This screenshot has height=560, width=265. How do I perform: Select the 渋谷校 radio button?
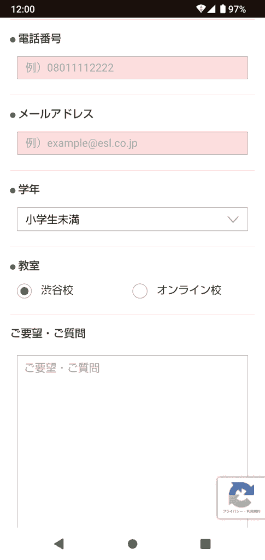tap(24, 291)
